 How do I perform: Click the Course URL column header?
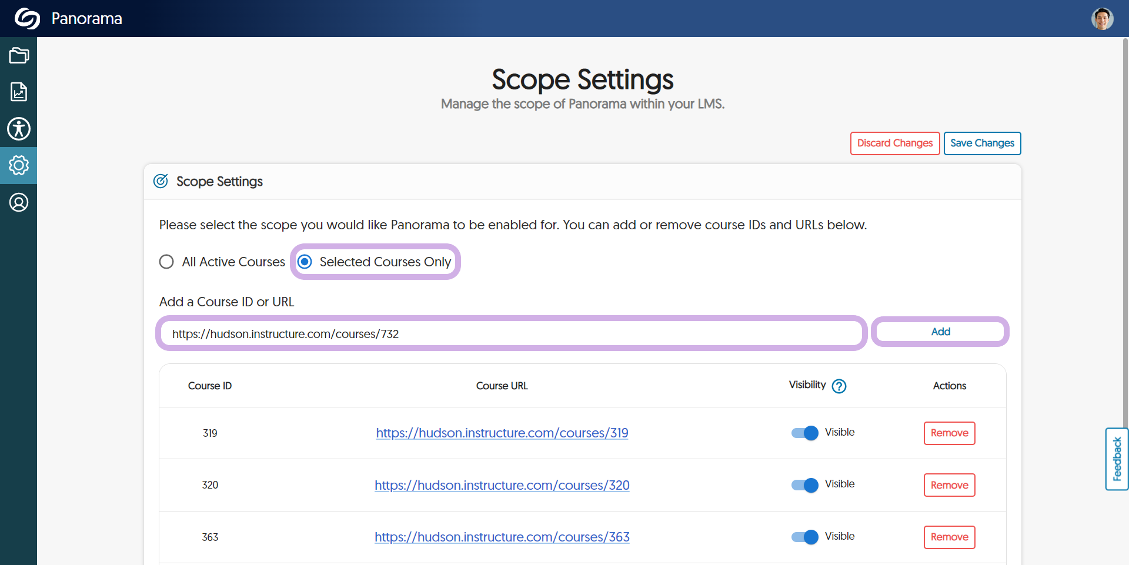[502, 386]
